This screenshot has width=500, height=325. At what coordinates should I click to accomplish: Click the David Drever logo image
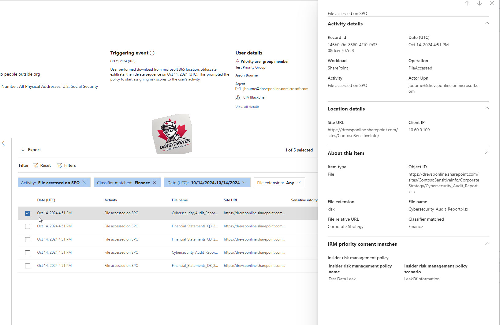(172, 134)
